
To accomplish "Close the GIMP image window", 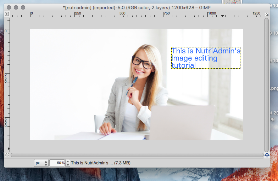I will pyautogui.click(x=9, y=7).
